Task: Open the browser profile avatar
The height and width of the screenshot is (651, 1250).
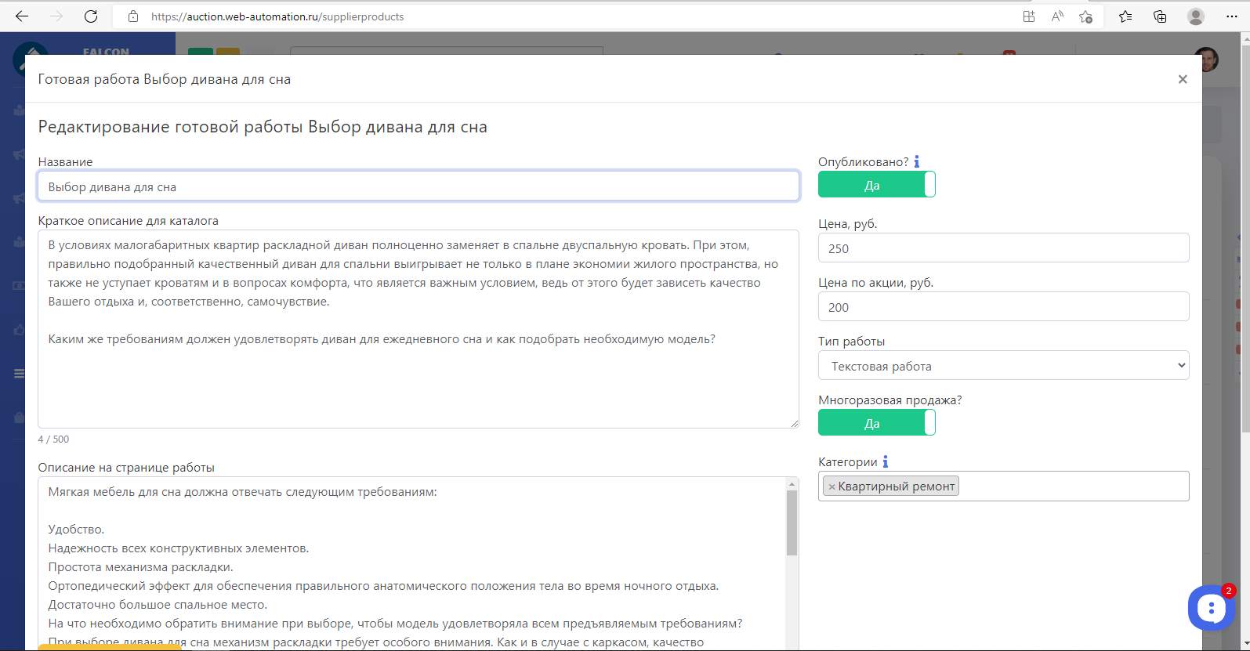Action: click(x=1195, y=16)
